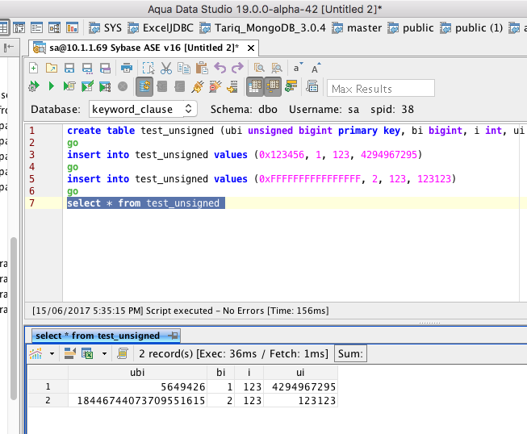Click the list details icon in top toolbar
This screenshot has height=434, width=527.
pos(36,27)
